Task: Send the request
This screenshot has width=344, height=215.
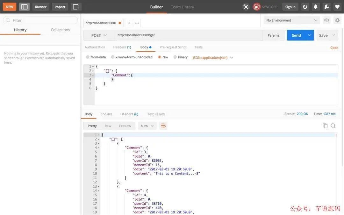Action: coord(296,35)
